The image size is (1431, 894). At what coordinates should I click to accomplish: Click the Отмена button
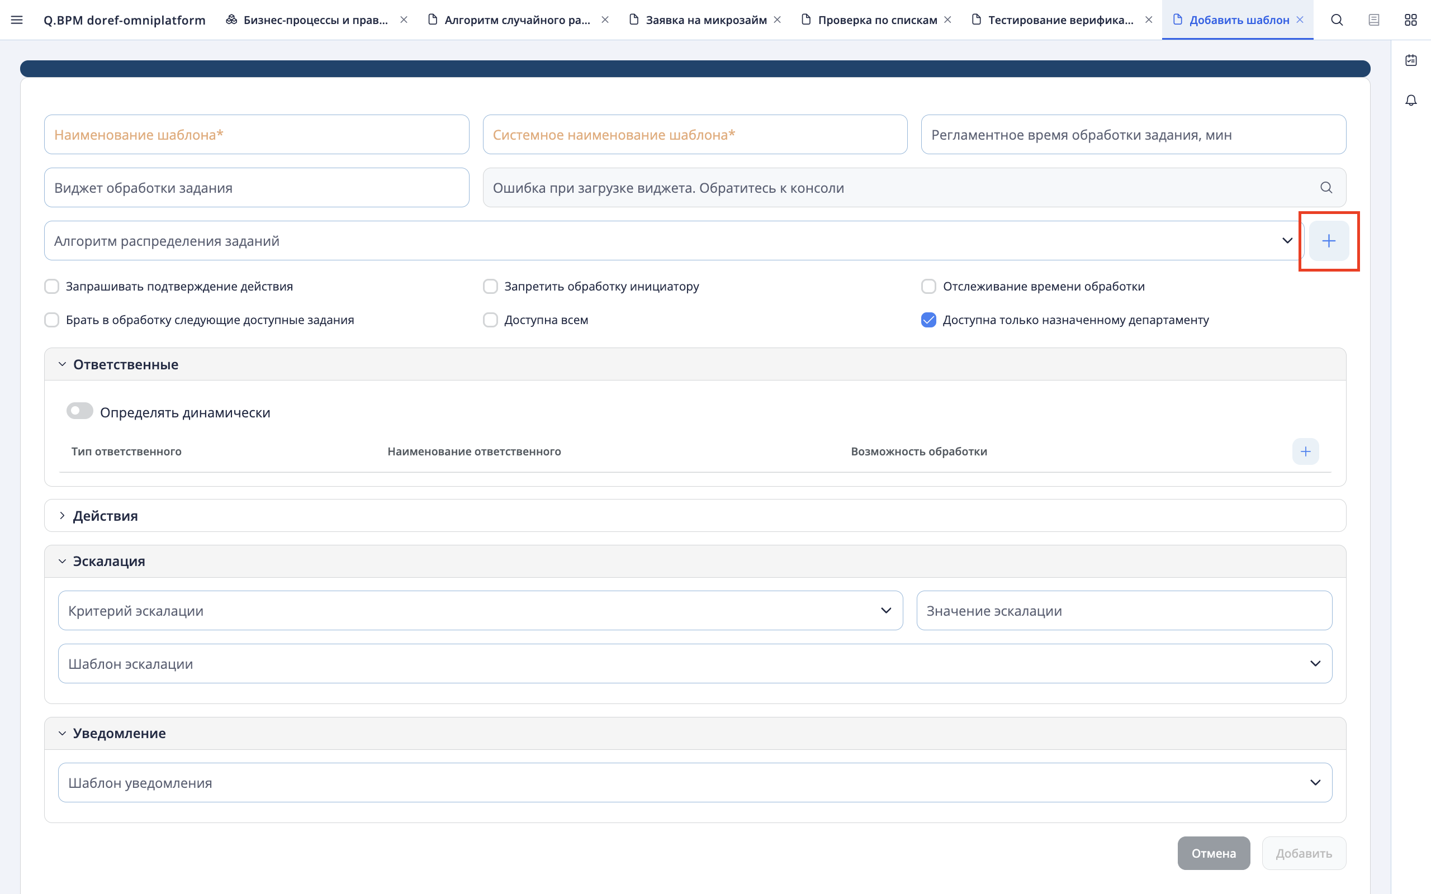click(x=1214, y=853)
